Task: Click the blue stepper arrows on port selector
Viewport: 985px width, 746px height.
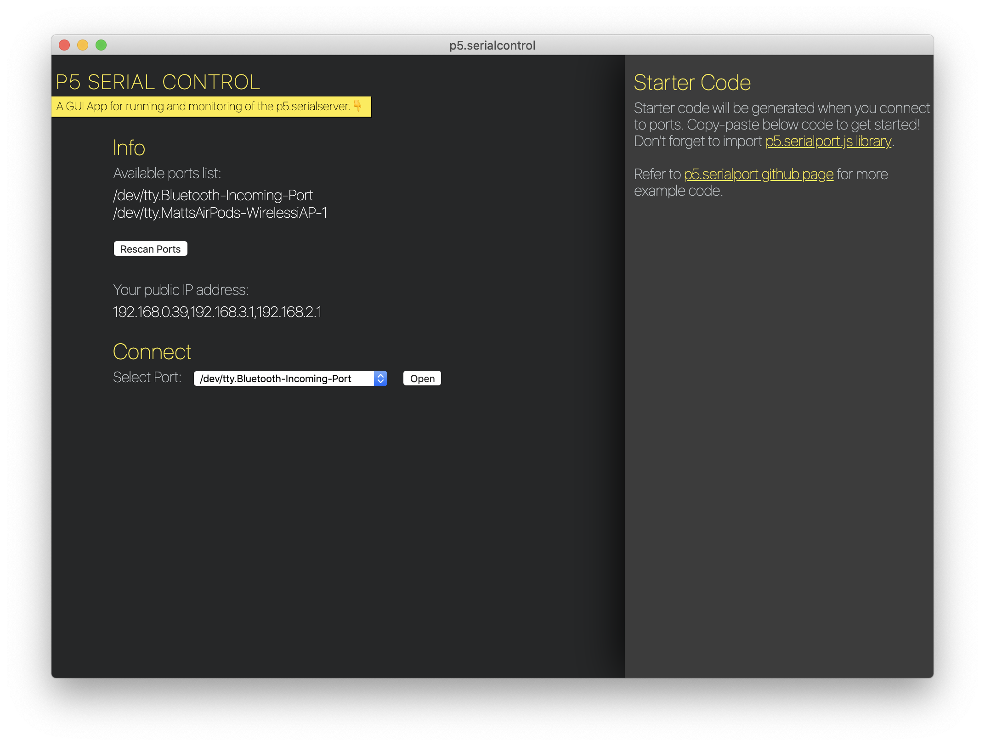Action: tap(380, 379)
